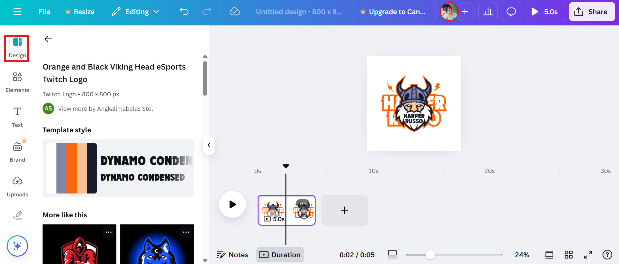
Task: Click the Share button
Action: (592, 12)
